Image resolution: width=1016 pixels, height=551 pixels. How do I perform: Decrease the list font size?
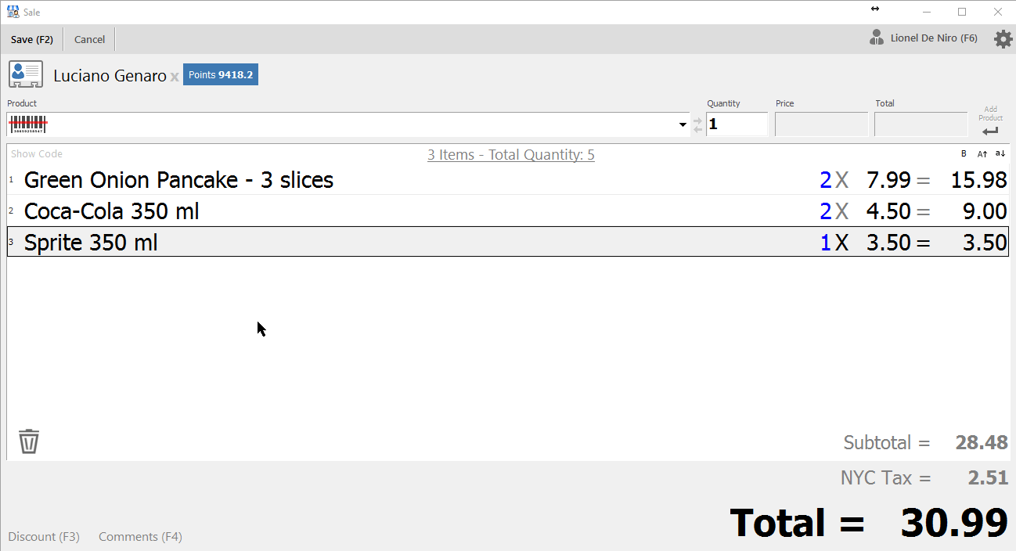click(x=1000, y=154)
